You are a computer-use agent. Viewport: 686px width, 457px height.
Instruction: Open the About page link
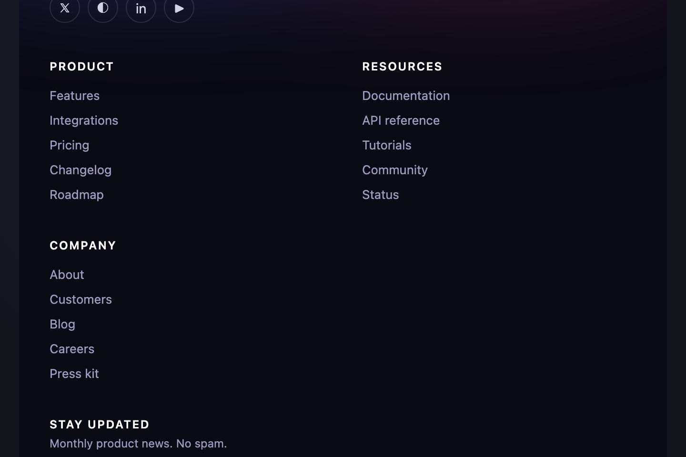click(67, 275)
